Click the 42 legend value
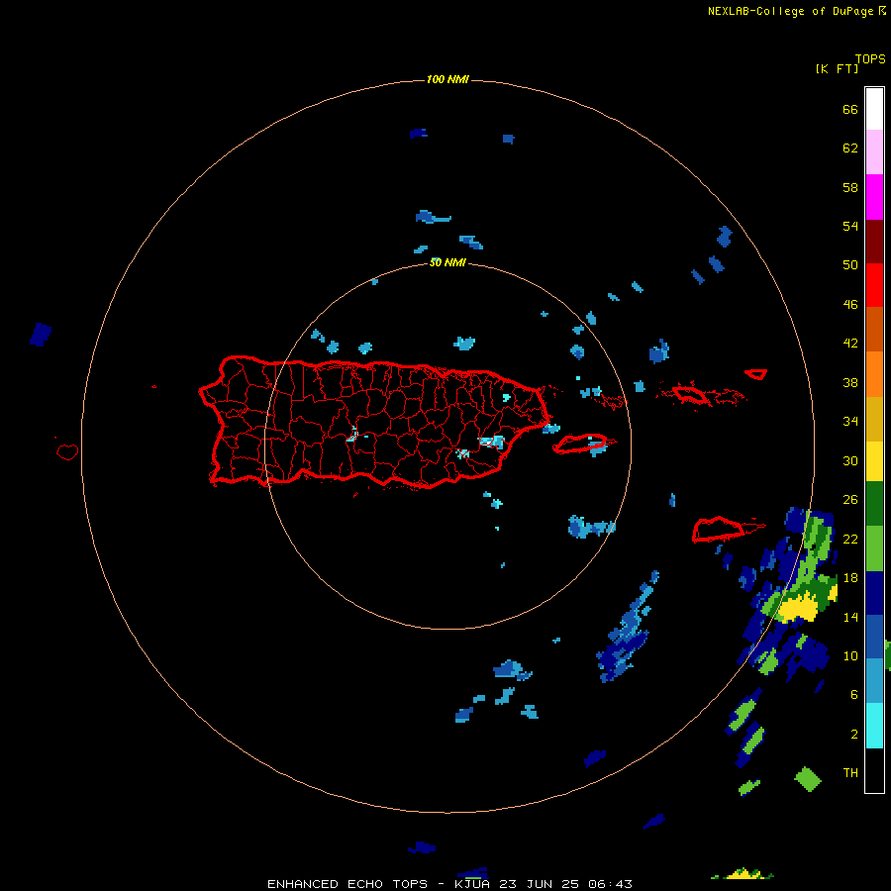The width and height of the screenshot is (891, 891). point(850,344)
